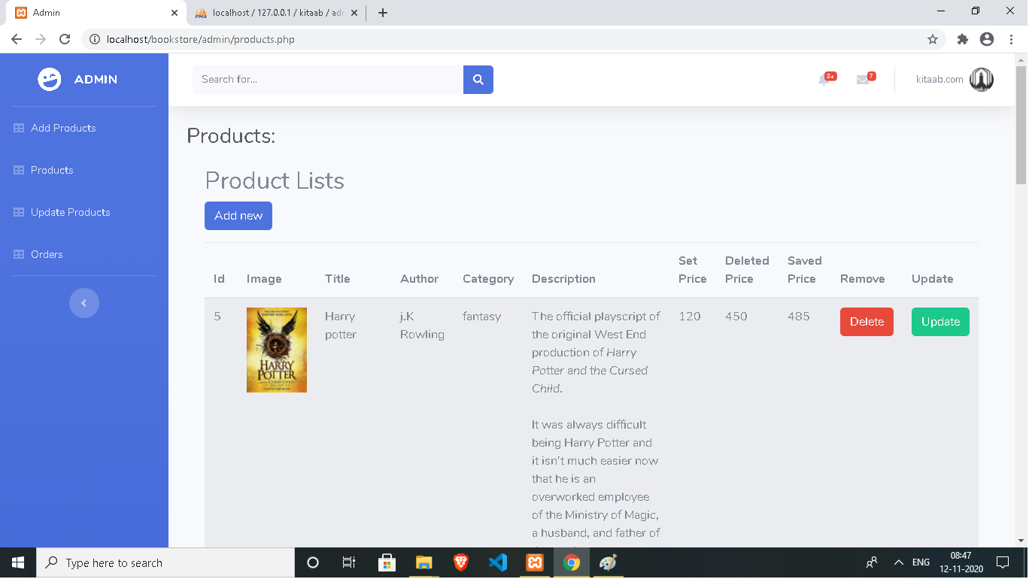Click the bookmark star in address bar
Image resolution: width=1029 pixels, height=579 pixels.
(932, 38)
